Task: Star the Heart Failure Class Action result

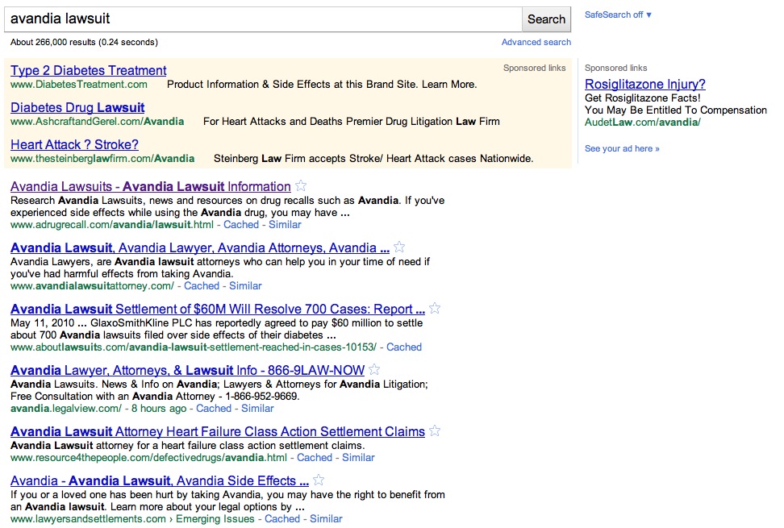Action: (x=435, y=430)
